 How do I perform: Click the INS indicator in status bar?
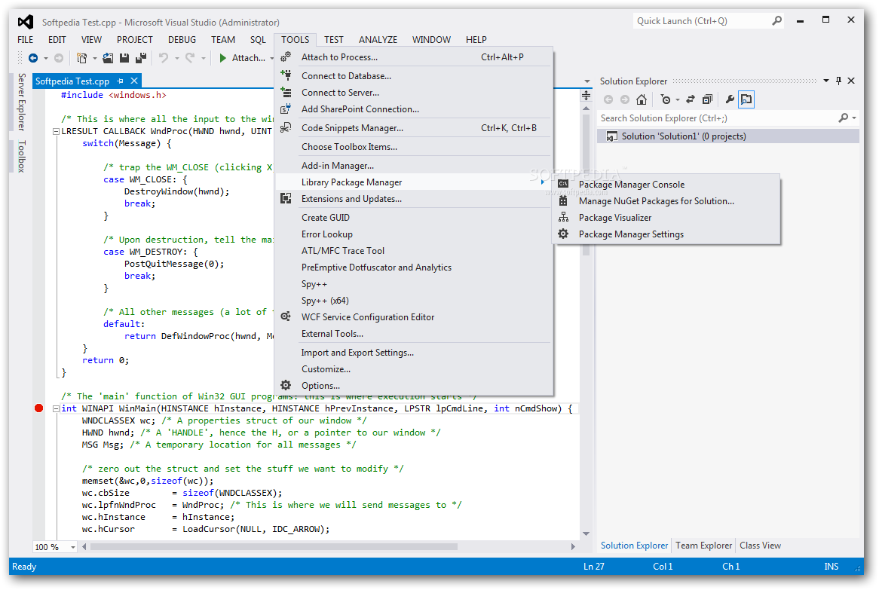tap(832, 567)
